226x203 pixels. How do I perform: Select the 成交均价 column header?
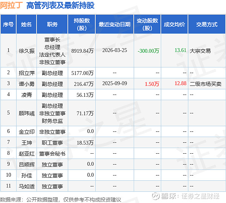point(174,24)
